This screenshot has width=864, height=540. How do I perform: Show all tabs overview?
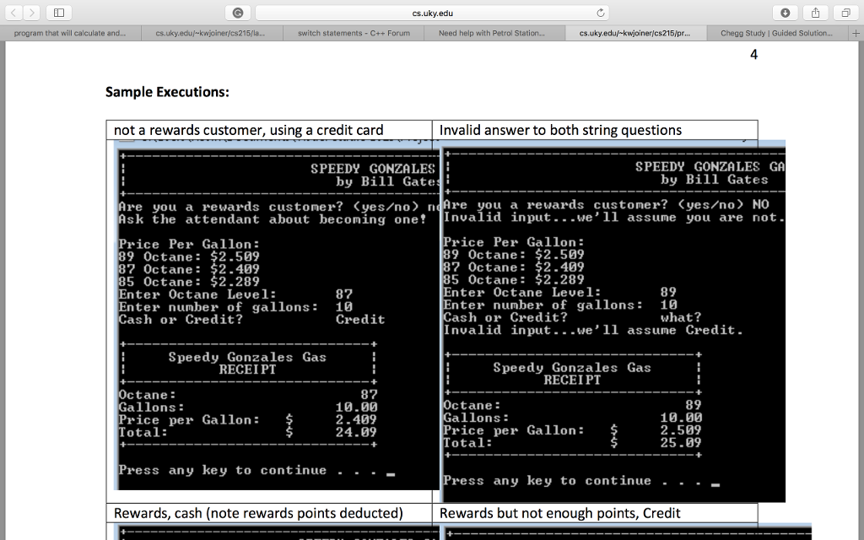coord(845,13)
